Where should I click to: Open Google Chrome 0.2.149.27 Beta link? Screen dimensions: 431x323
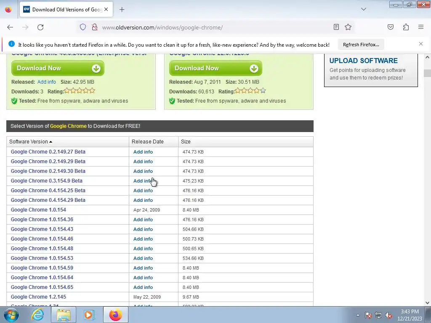48,151
